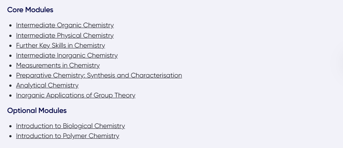The width and height of the screenshot is (343, 148).
Task: Click the bullet beside Measurements in Chemistry
Action: (x=10, y=66)
